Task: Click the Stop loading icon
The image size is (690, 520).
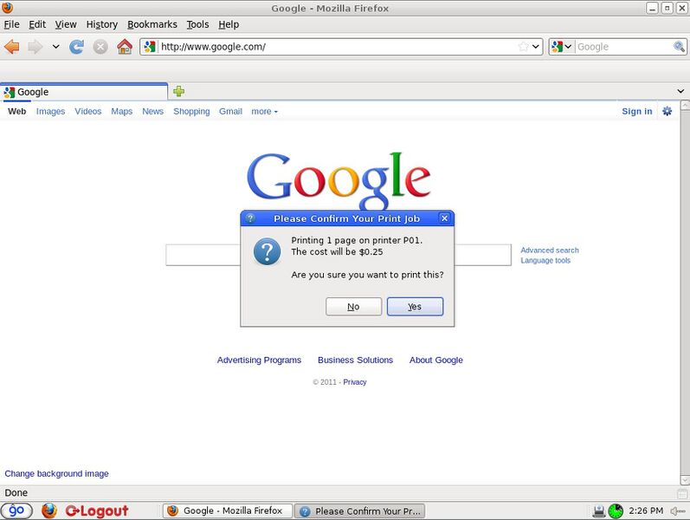Action: [x=100, y=46]
